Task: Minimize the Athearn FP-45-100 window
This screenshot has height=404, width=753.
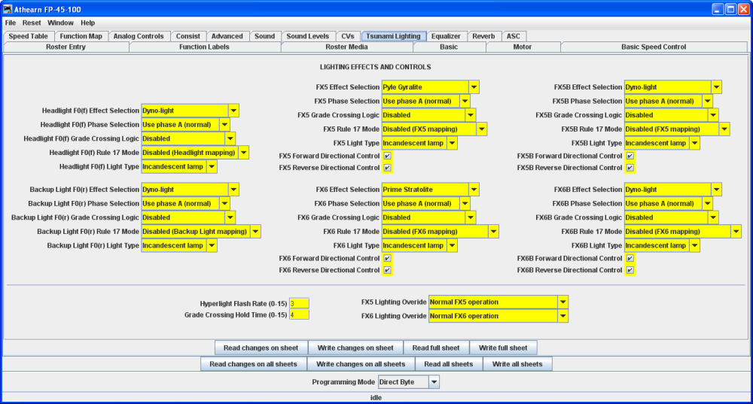Action: [x=715, y=9]
